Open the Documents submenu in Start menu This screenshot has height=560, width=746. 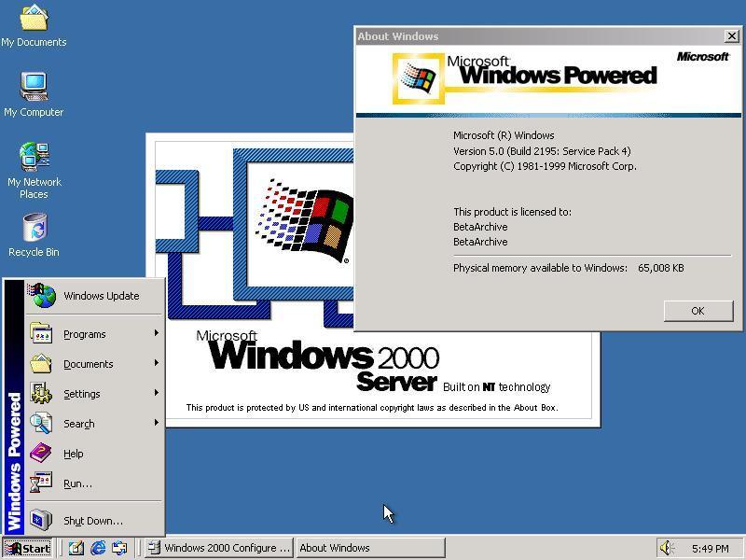[94, 364]
